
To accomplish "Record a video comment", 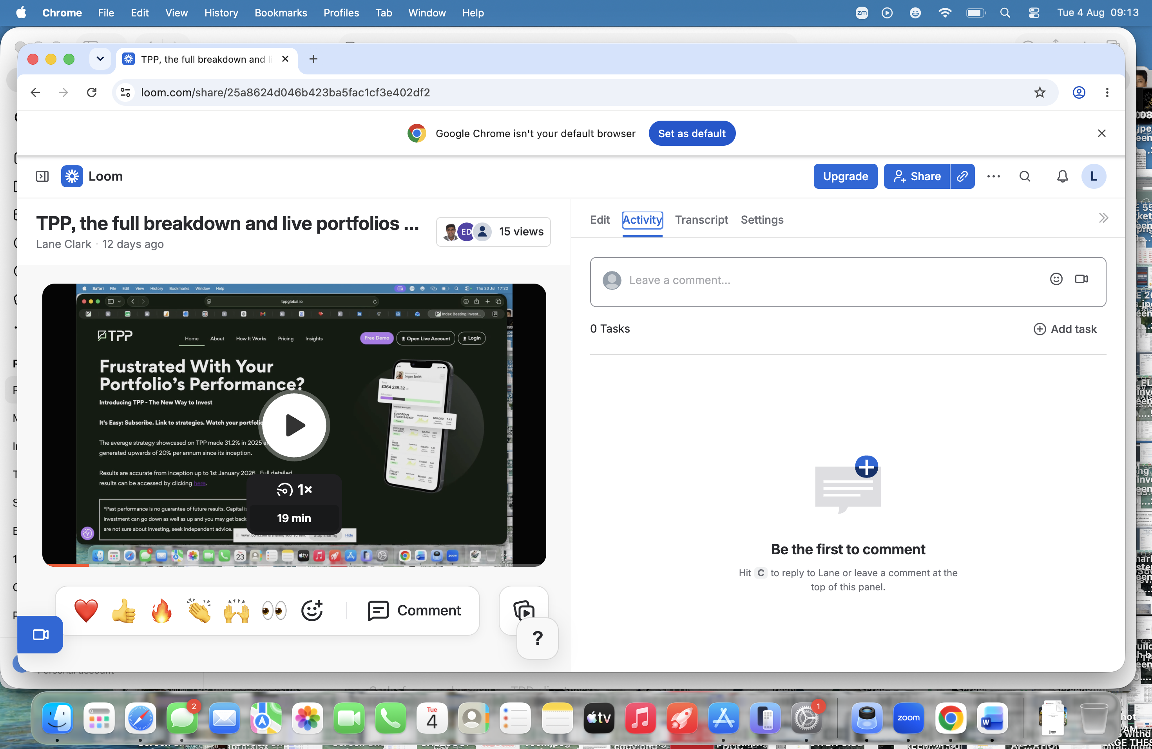I will 1081,279.
